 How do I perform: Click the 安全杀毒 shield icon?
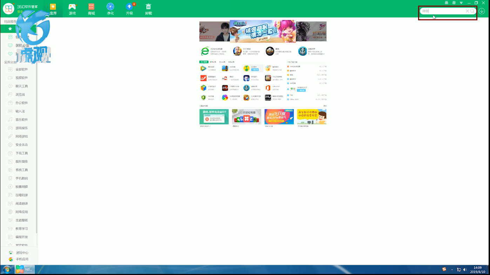click(10, 145)
